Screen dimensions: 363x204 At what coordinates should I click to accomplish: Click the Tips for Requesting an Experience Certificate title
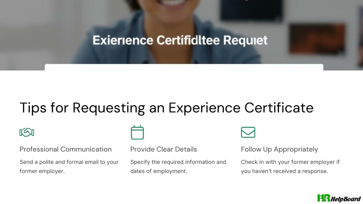click(167, 108)
